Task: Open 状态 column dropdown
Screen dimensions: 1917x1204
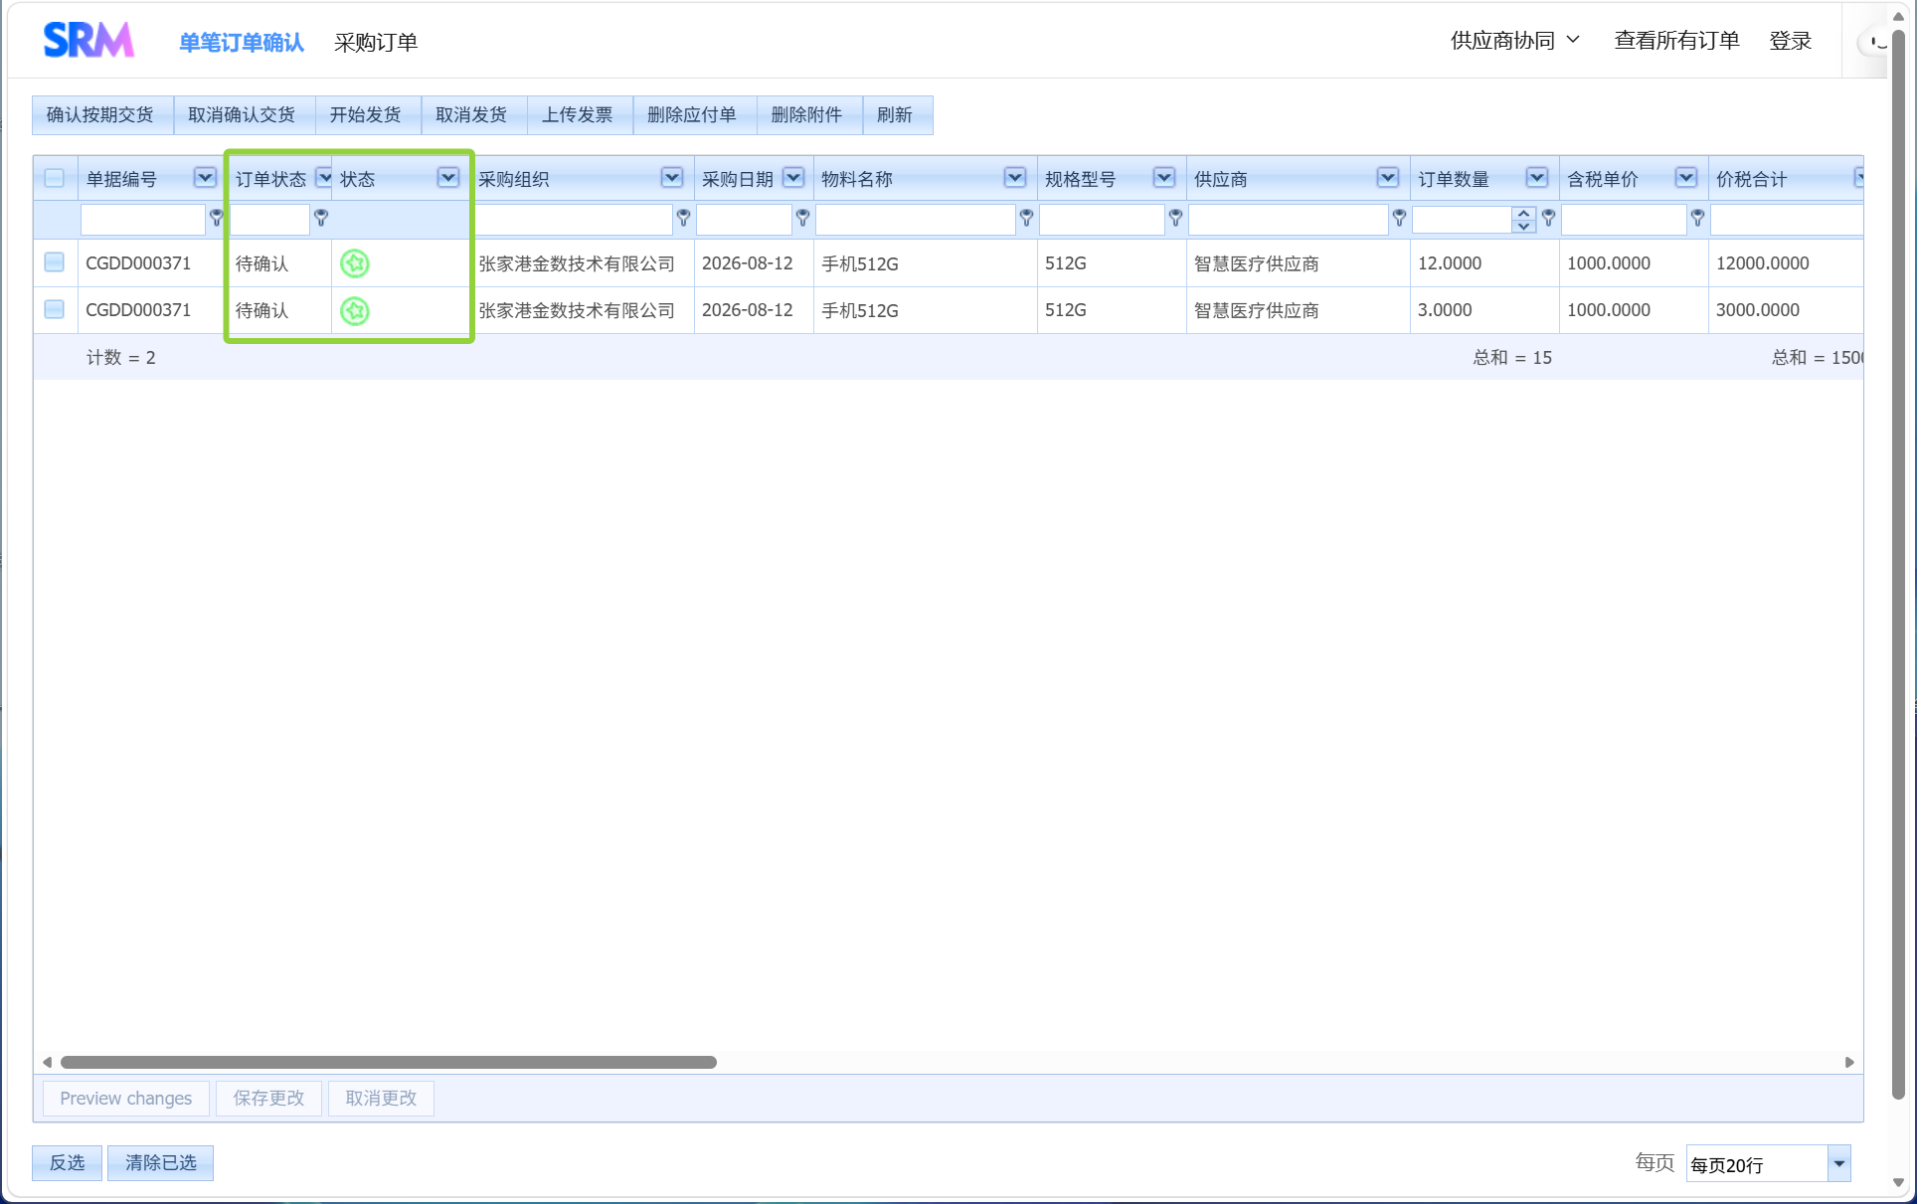Action: pyautogui.click(x=448, y=178)
